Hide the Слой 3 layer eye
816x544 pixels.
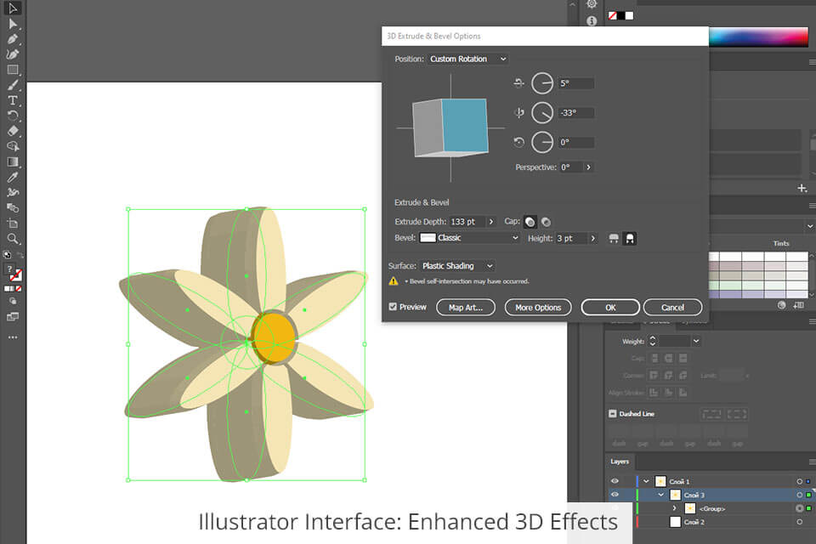[x=615, y=495]
